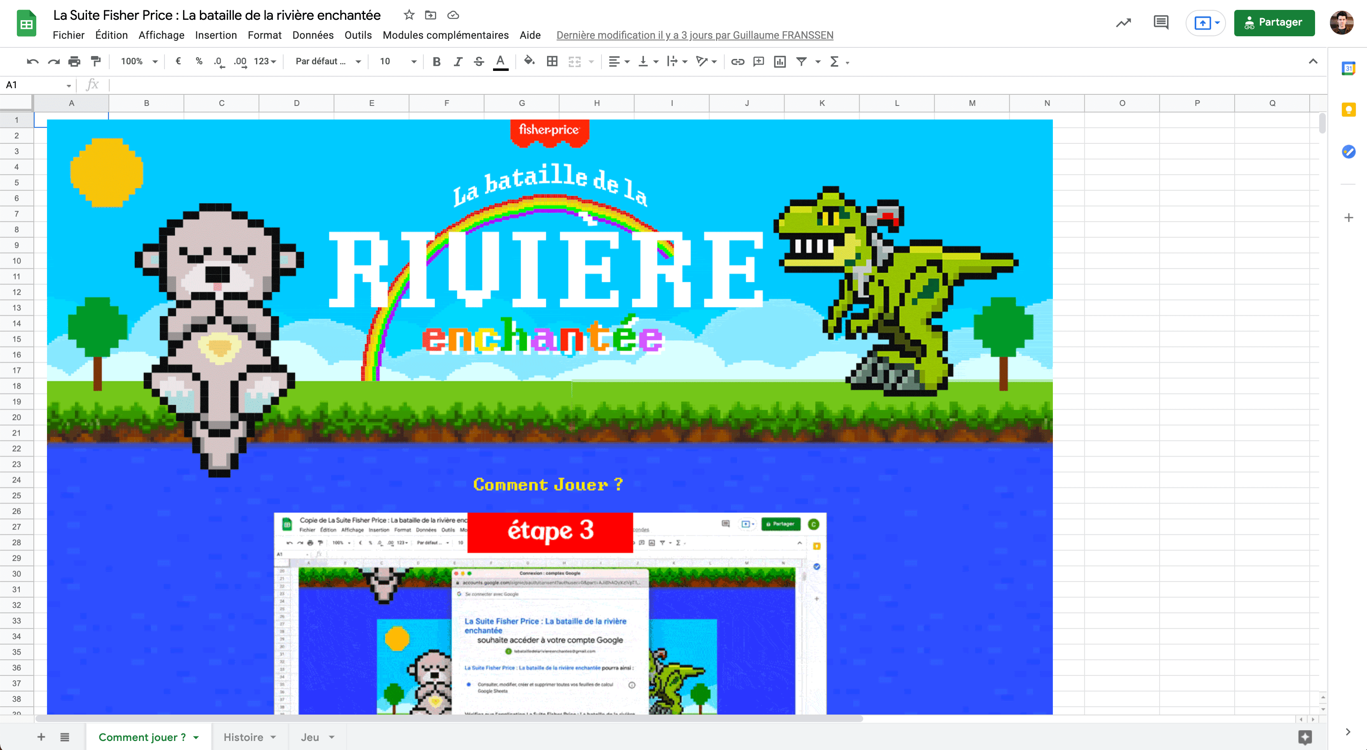Click the Partager share button

click(x=1274, y=23)
